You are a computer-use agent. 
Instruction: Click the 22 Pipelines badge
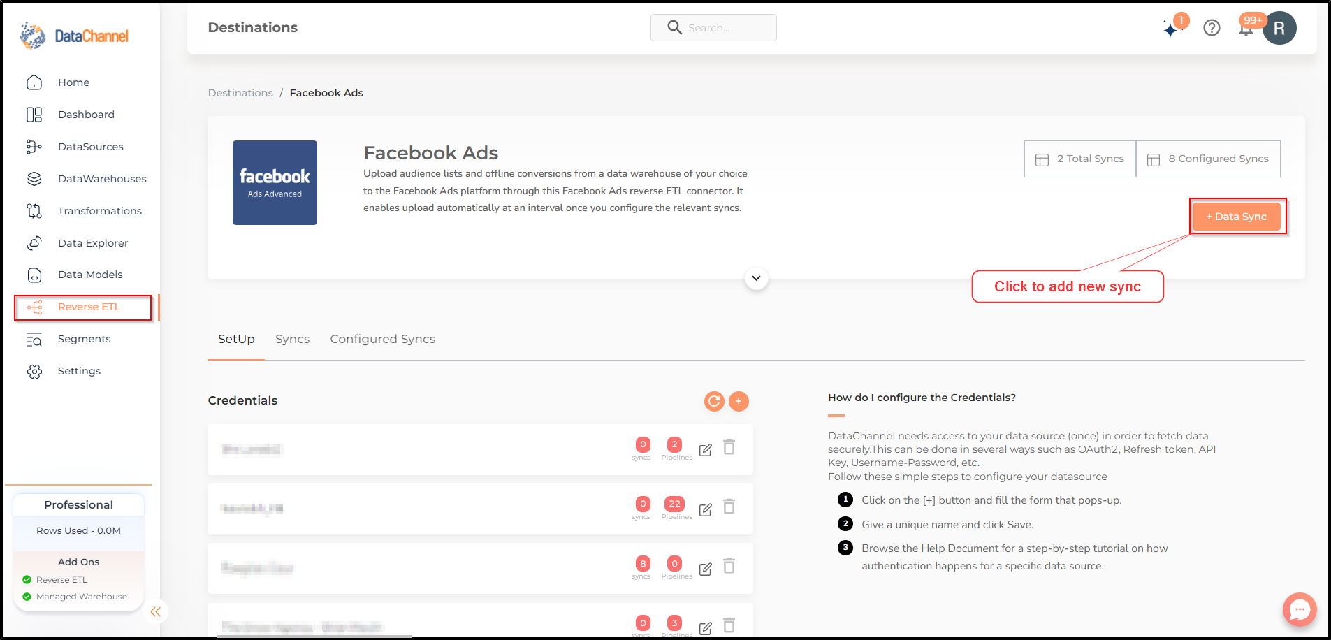pos(674,504)
